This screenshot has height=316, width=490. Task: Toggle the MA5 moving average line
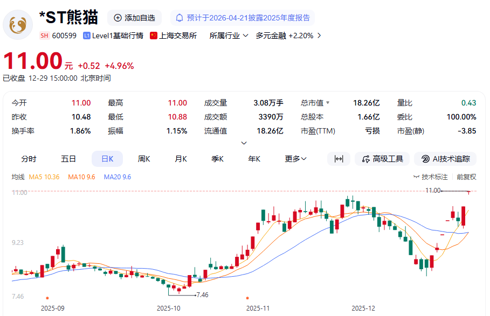click(44, 177)
